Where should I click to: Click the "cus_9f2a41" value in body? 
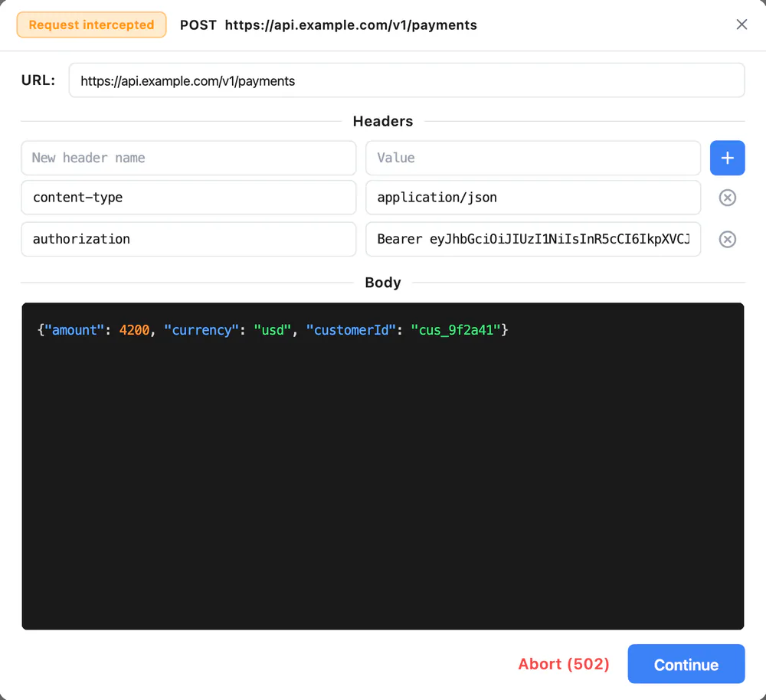pos(456,330)
